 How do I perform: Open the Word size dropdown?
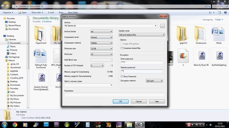click(x=101, y=54)
